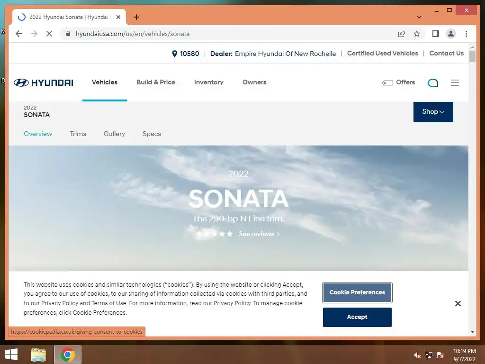Open Build & Price menu
Viewport: 485px width, 364px height.
(156, 82)
